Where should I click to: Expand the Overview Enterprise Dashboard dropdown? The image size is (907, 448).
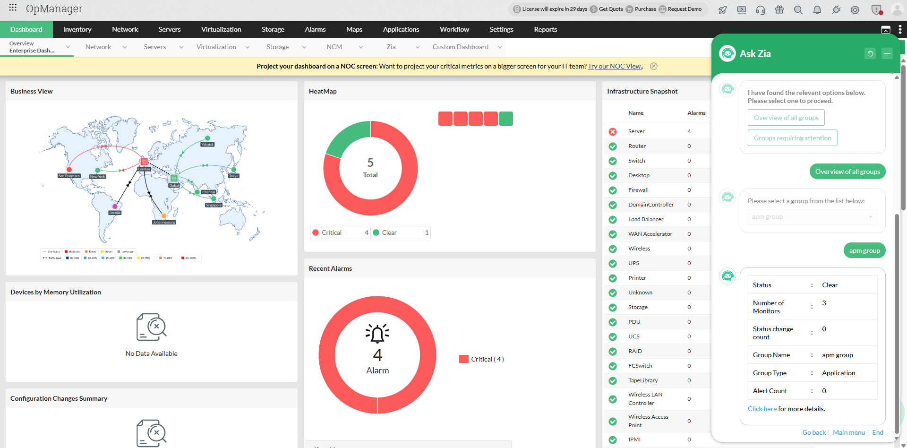point(68,47)
